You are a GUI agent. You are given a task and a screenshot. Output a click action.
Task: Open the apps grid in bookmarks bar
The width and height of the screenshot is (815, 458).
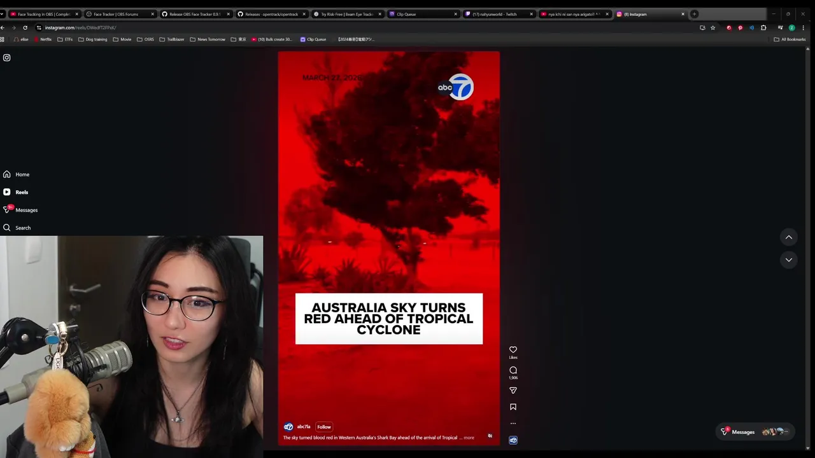(3, 39)
